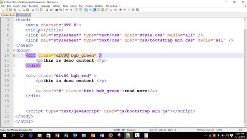This screenshot has width=247, height=139.
Task: Click the scroll-down arrow of the editor scrollbar
Action: pyautogui.click(x=245, y=125)
